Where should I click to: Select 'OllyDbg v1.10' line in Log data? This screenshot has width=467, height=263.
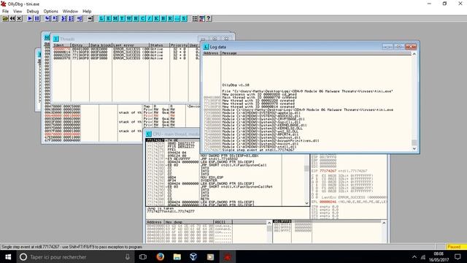pyautogui.click(x=235, y=85)
